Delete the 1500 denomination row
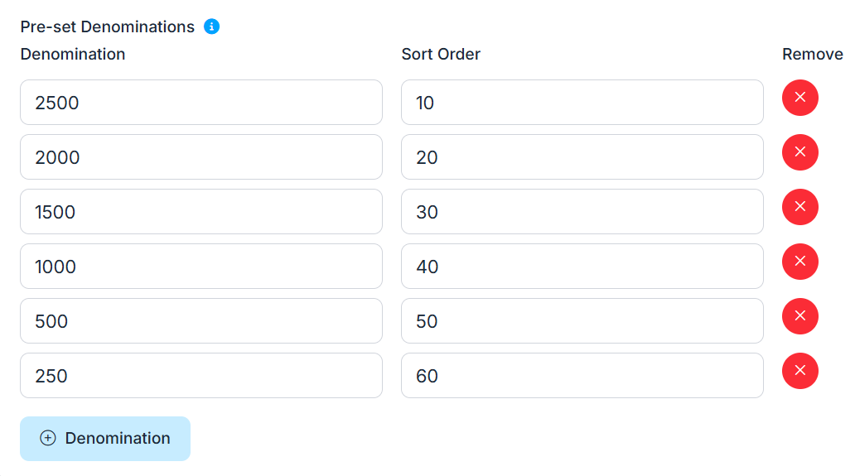This screenshot has height=476, width=855. pos(799,207)
